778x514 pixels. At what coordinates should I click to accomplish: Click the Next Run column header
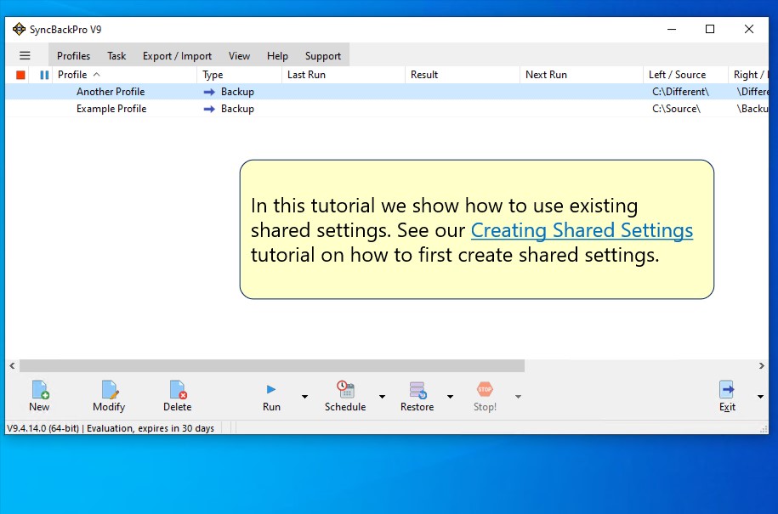pyautogui.click(x=582, y=75)
